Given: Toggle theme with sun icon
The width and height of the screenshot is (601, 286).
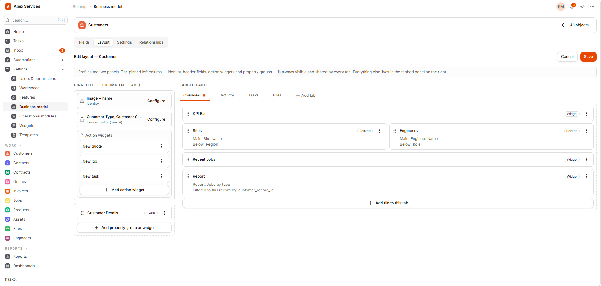Looking at the screenshot, I should [582, 7].
